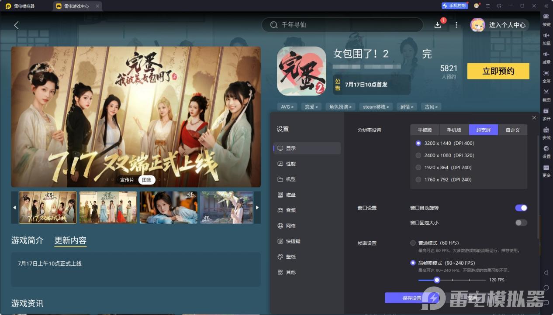This screenshot has width=553, height=315.
Task: Open the emoji face notification icon
Action: [x=477, y=6]
